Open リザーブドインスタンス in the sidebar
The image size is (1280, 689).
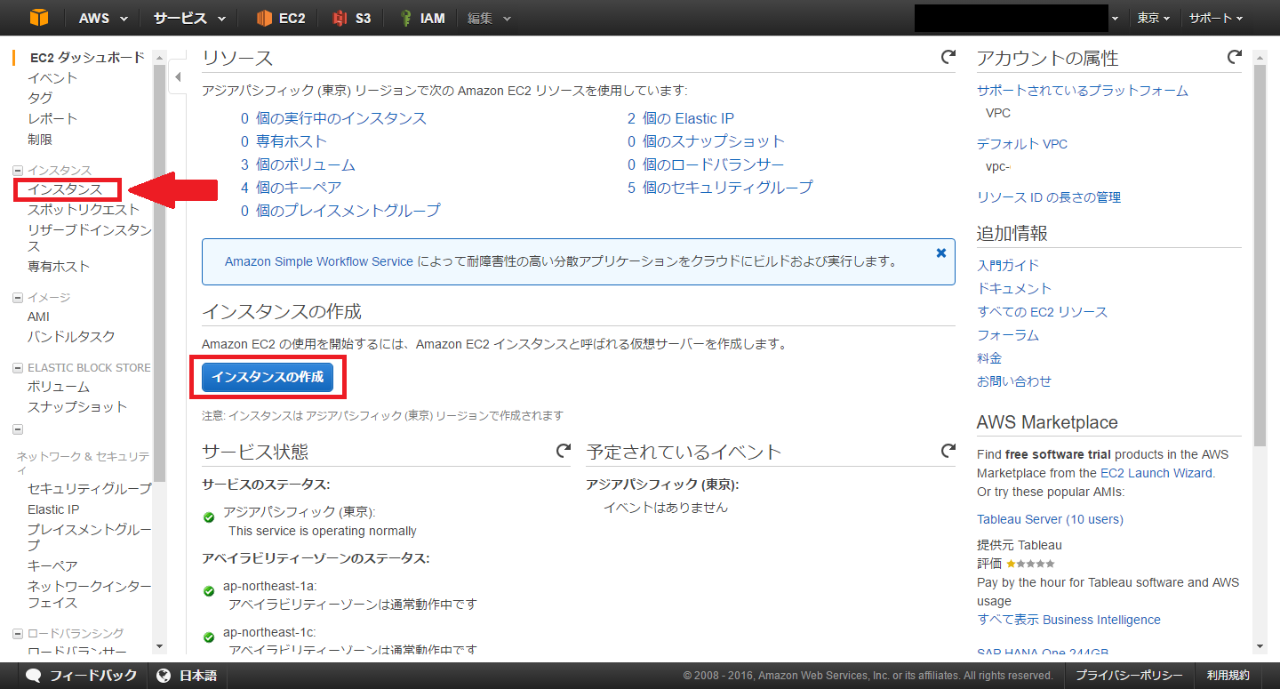[90, 238]
